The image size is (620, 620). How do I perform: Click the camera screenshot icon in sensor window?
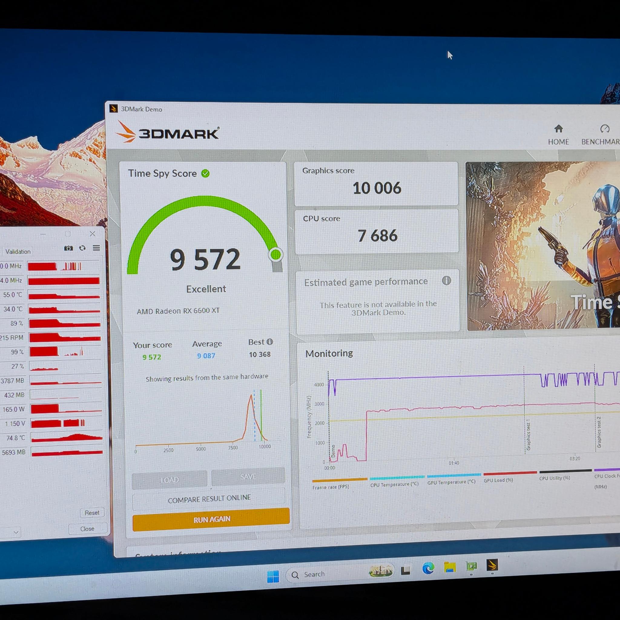68,248
